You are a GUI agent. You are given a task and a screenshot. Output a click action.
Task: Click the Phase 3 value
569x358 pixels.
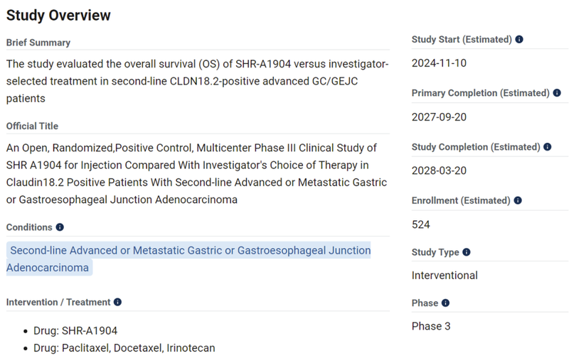click(431, 326)
